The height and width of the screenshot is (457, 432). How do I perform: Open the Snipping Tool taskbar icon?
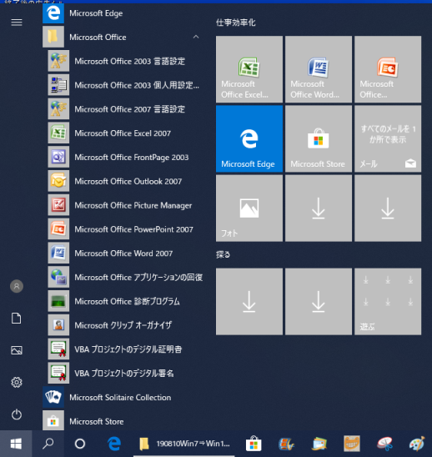pos(384,444)
